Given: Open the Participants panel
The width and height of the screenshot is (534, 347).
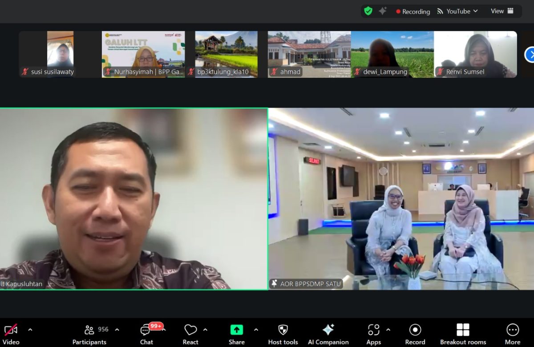Looking at the screenshot, I should (x=89, y=334).
